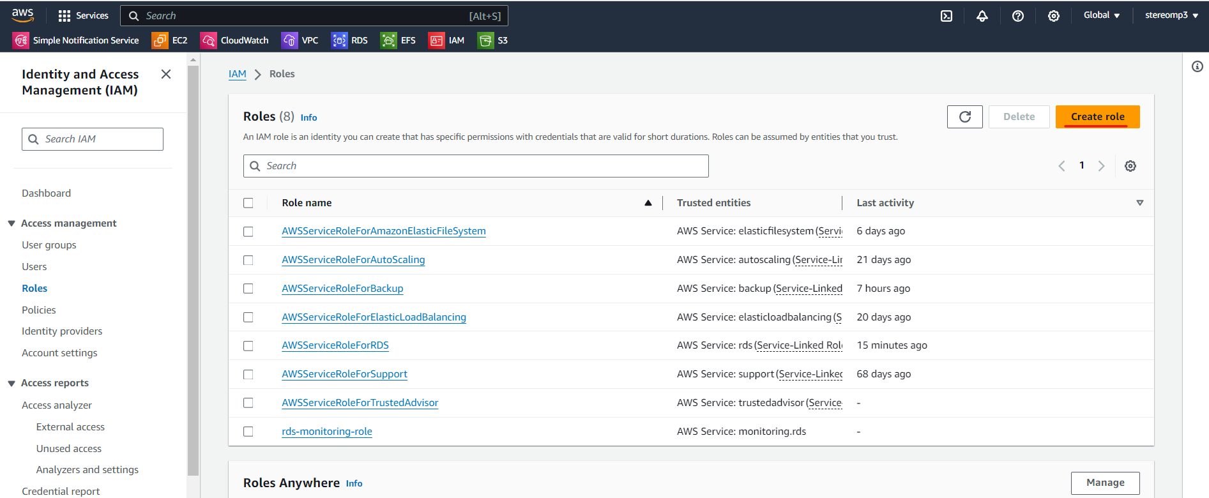Open Analyzers and settings in sidebar
Screen dimensions: 1209x498
click(x=87, y=470)
